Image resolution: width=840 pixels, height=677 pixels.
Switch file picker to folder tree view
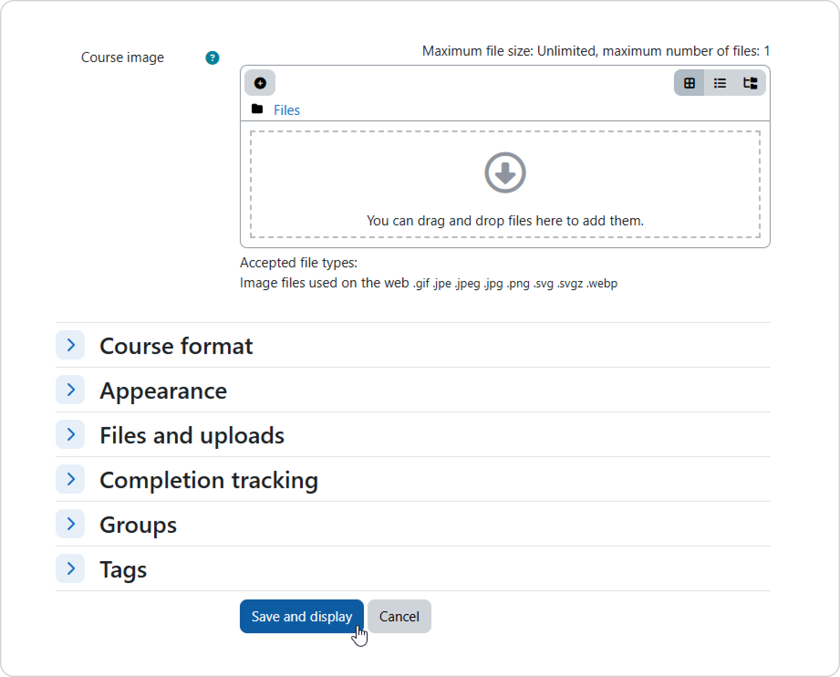[x=750, y=83]
